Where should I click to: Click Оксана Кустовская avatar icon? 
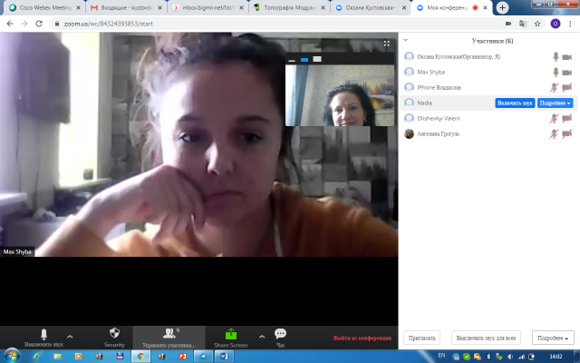click(409, 56)
